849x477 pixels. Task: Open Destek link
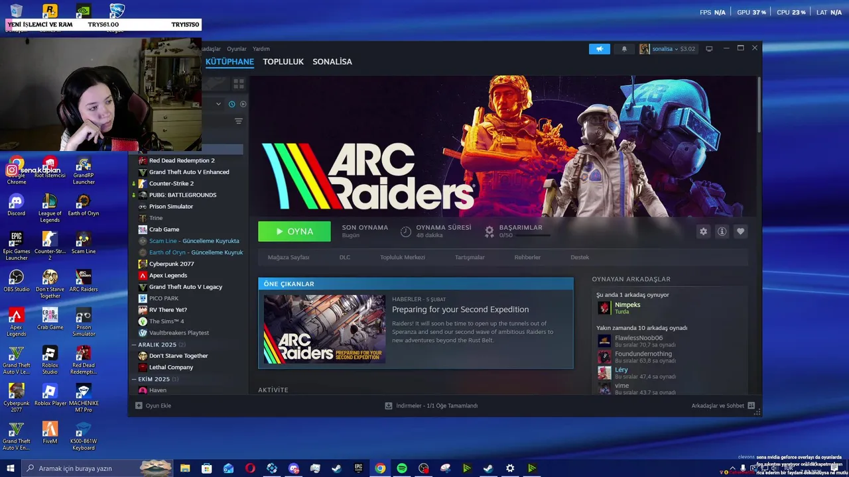tap(580, 257)
